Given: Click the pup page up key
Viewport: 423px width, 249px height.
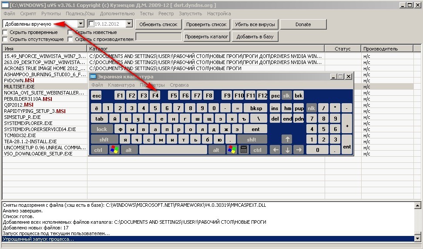Looking at the screenshot, I should (x=299, y=108).
